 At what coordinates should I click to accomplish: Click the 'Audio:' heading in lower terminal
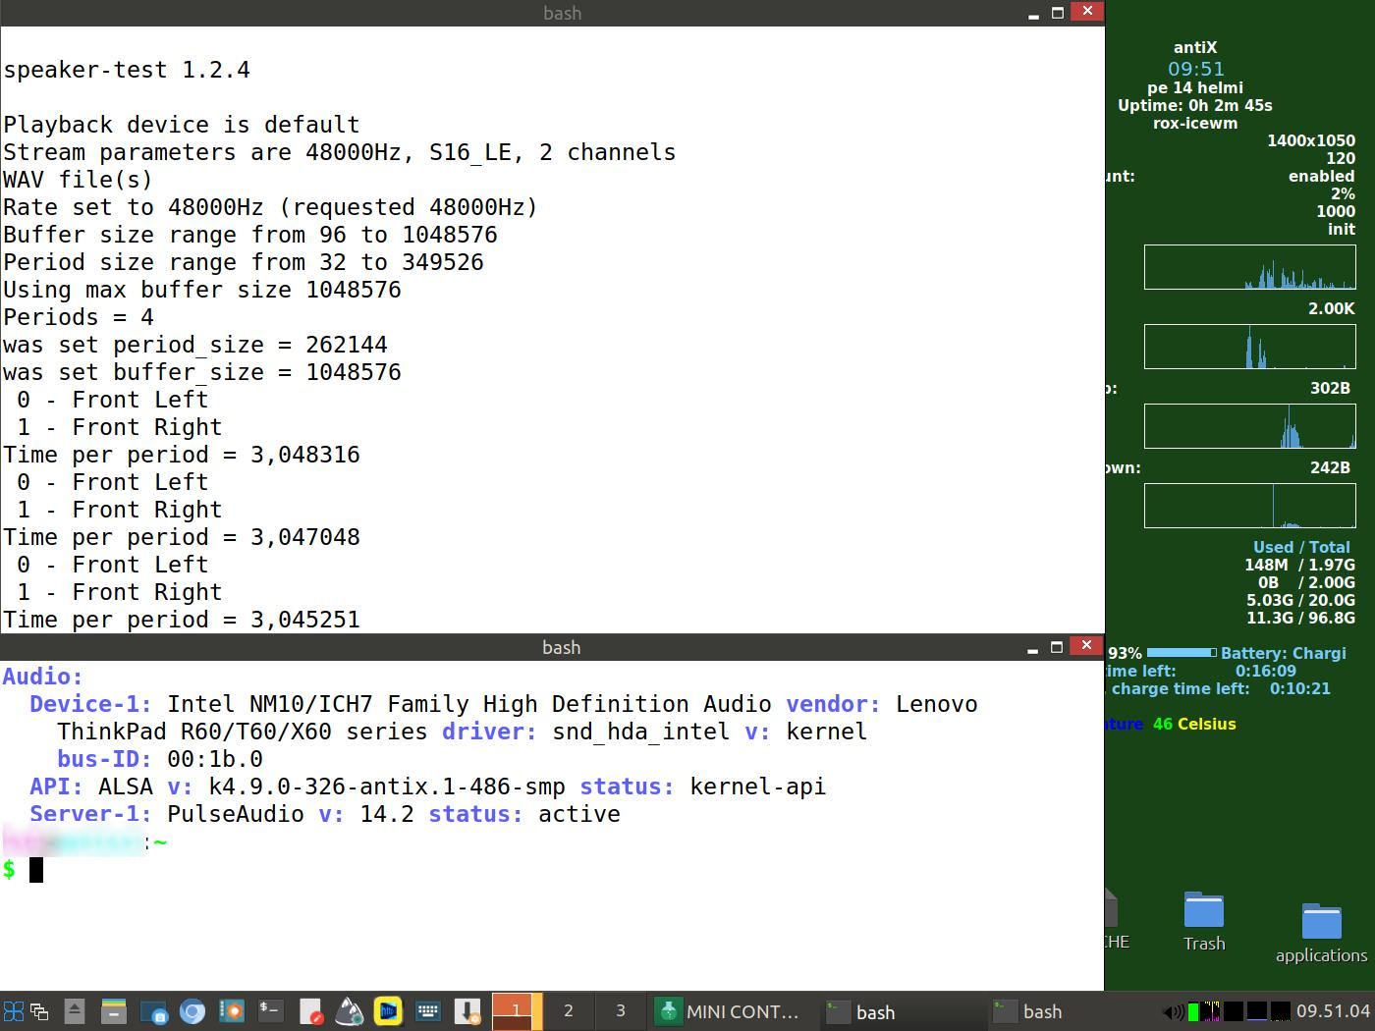[43, 677]
